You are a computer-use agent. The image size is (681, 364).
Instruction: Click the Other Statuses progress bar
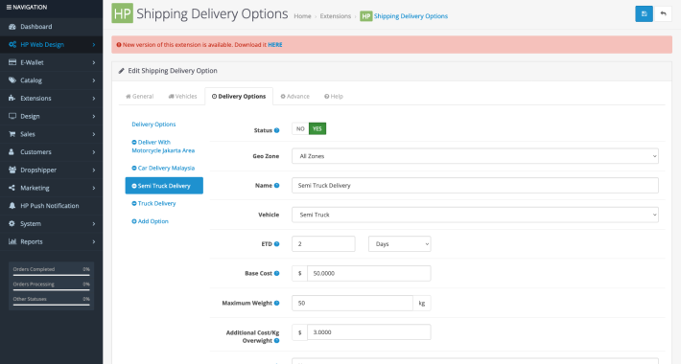[51, 305]
